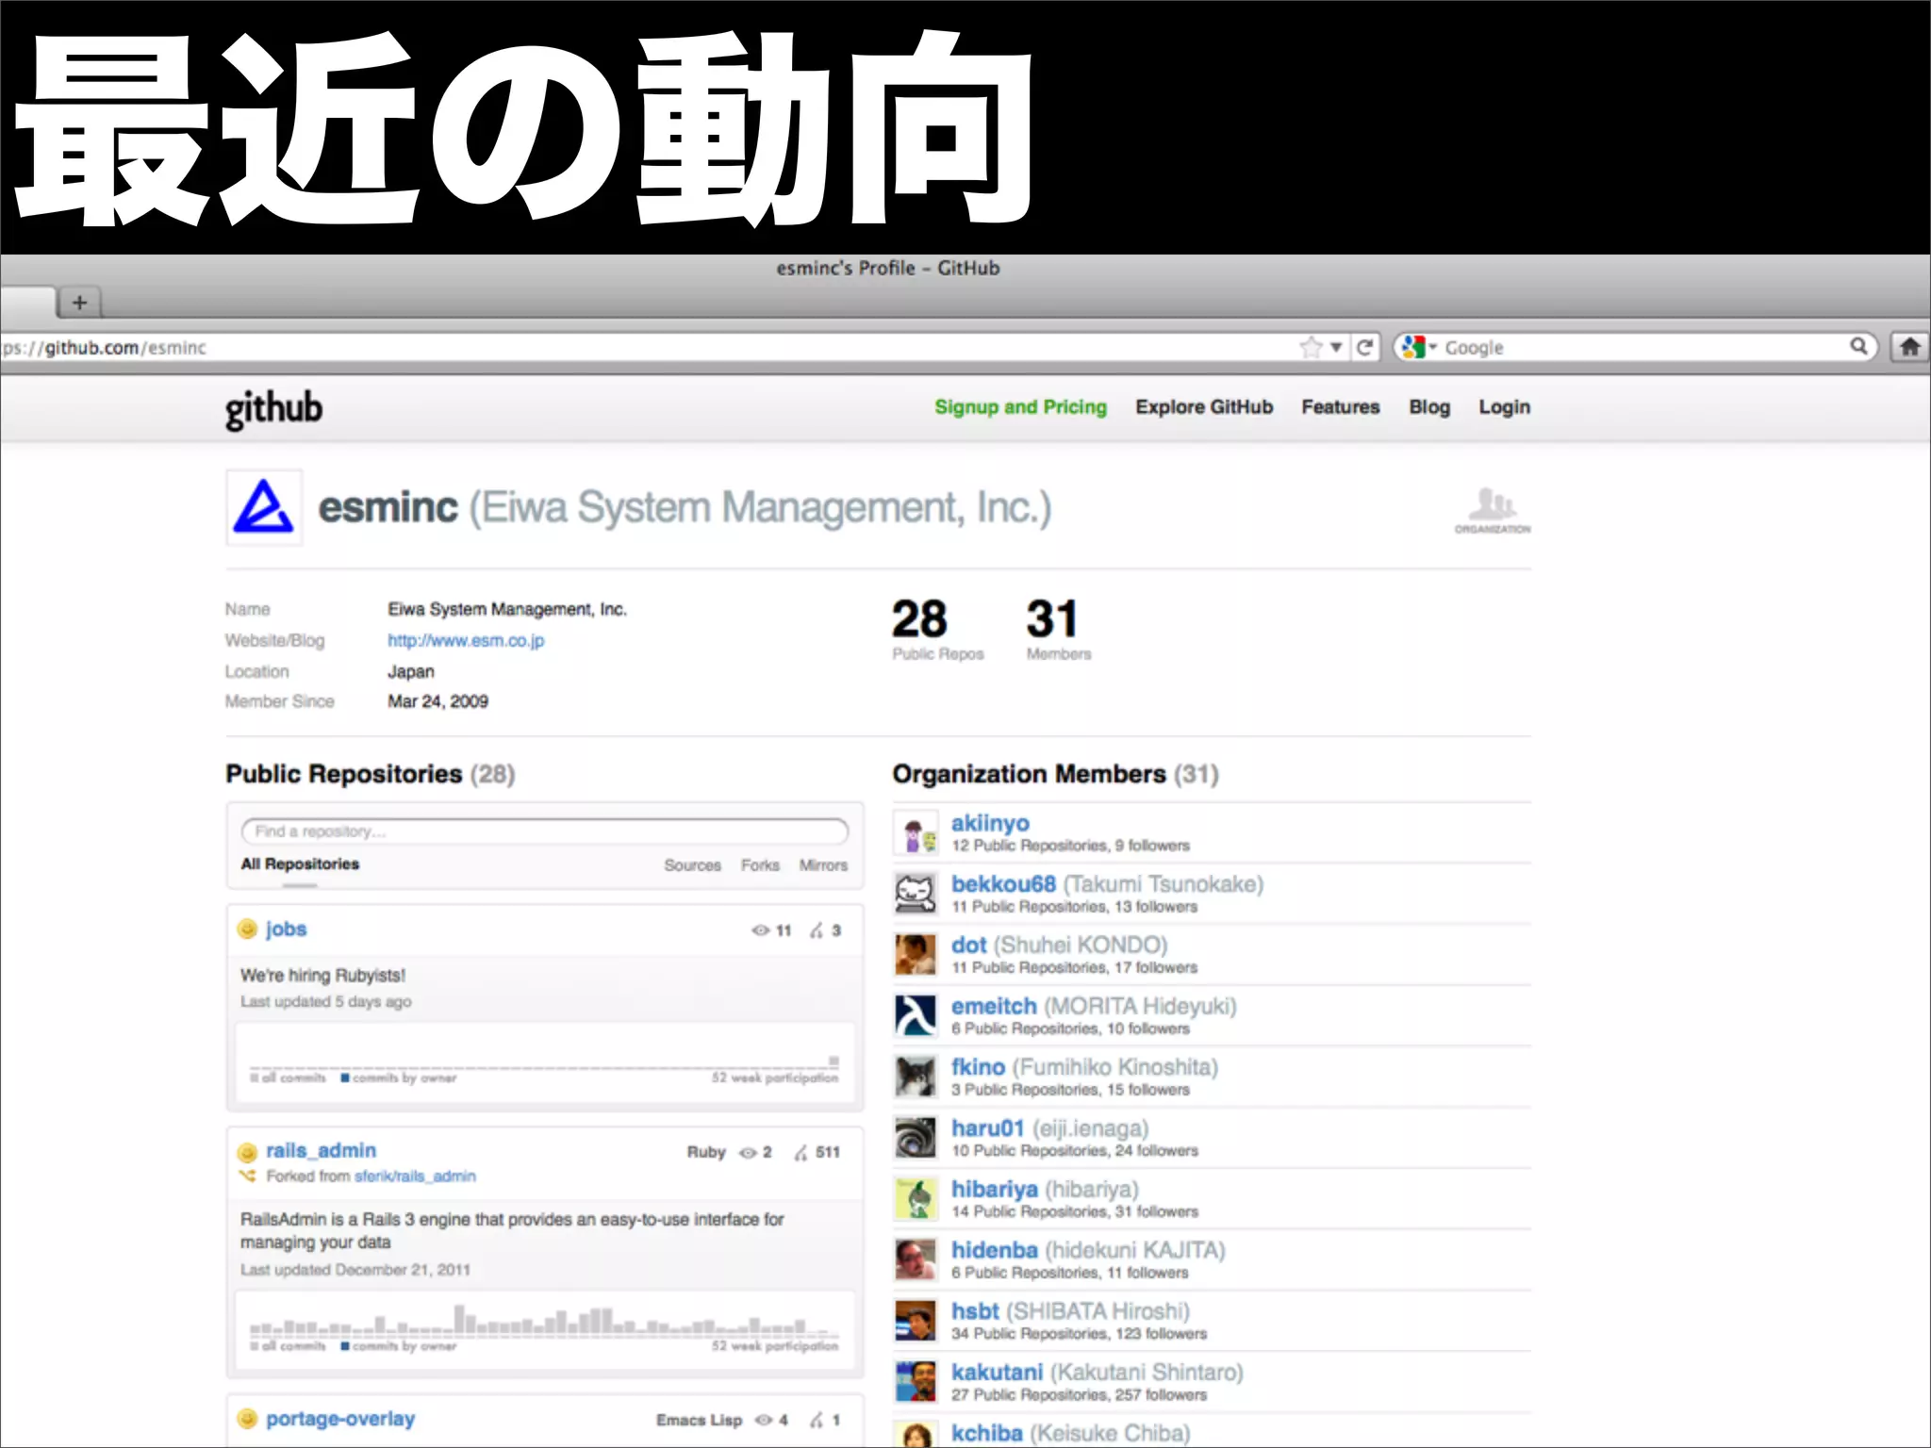Click fkino cat avatar thumbnail
Screen dimensions: 1931x1448
point(916,1077)
